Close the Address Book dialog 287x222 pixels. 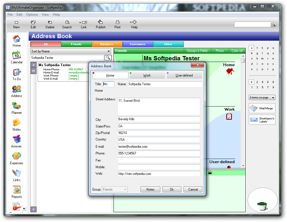[x=198, y=65]
